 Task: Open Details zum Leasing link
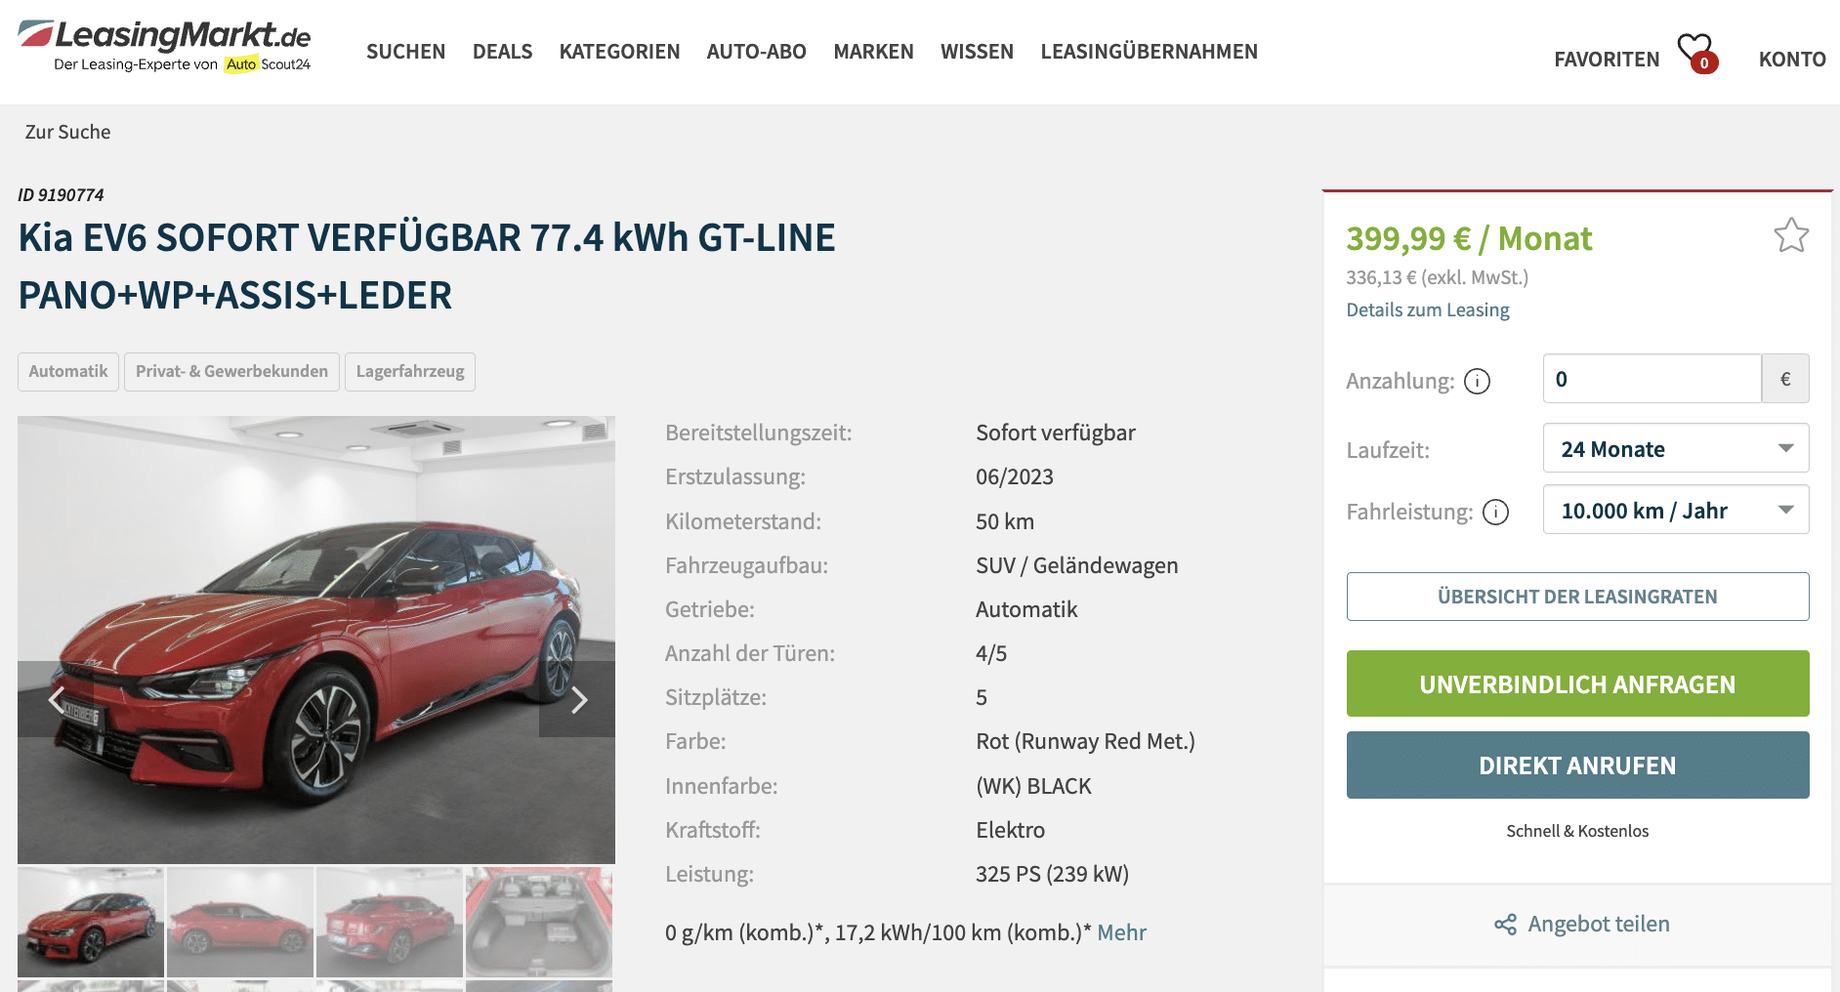[x=1427, y=310]
